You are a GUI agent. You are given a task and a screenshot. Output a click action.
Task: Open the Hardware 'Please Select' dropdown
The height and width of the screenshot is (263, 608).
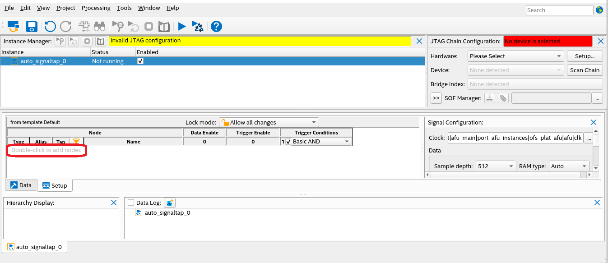click(x=515, y=56)
